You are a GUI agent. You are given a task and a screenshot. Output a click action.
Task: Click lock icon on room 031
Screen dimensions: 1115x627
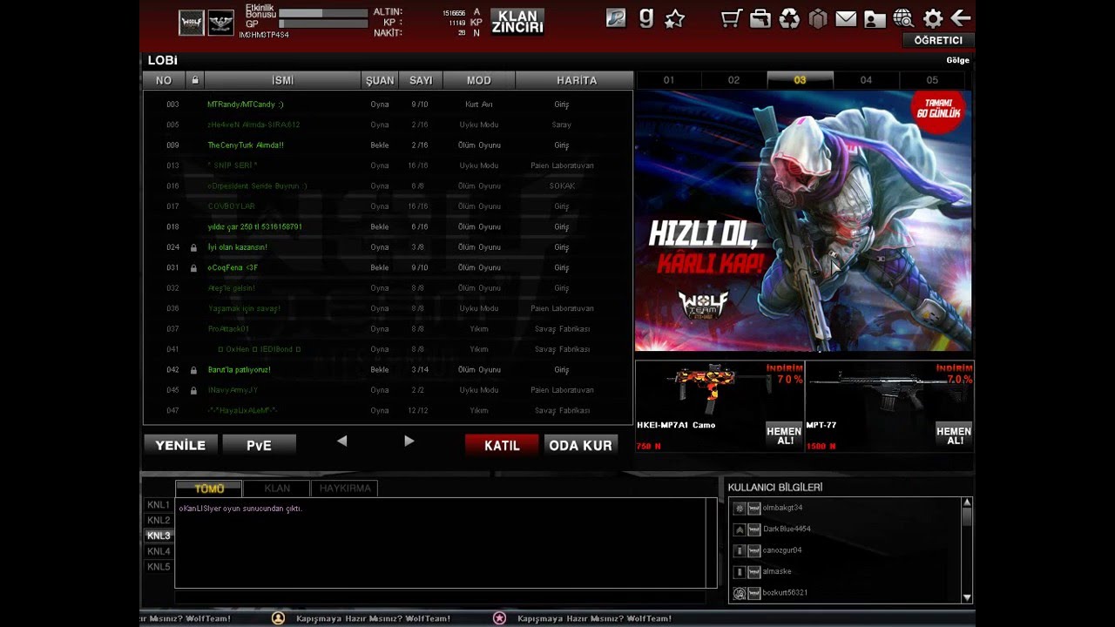point(193,268)
